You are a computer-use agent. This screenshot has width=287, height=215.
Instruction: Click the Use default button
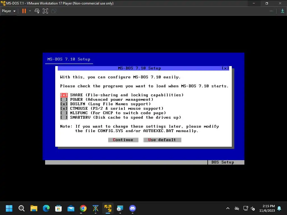[x=162, y=140]
